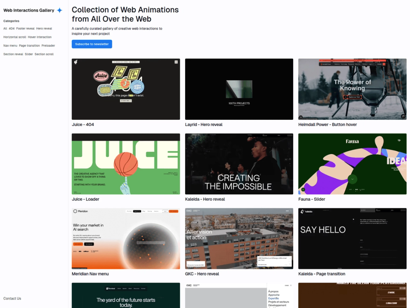
Task: Open the GKC Hero reveal thumbnail
Action: click(x=239, y=239)
